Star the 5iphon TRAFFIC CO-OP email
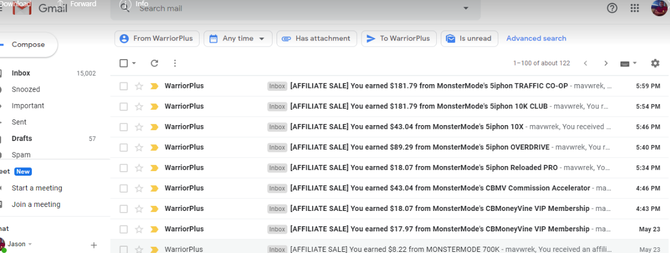 tap(139, 86)
